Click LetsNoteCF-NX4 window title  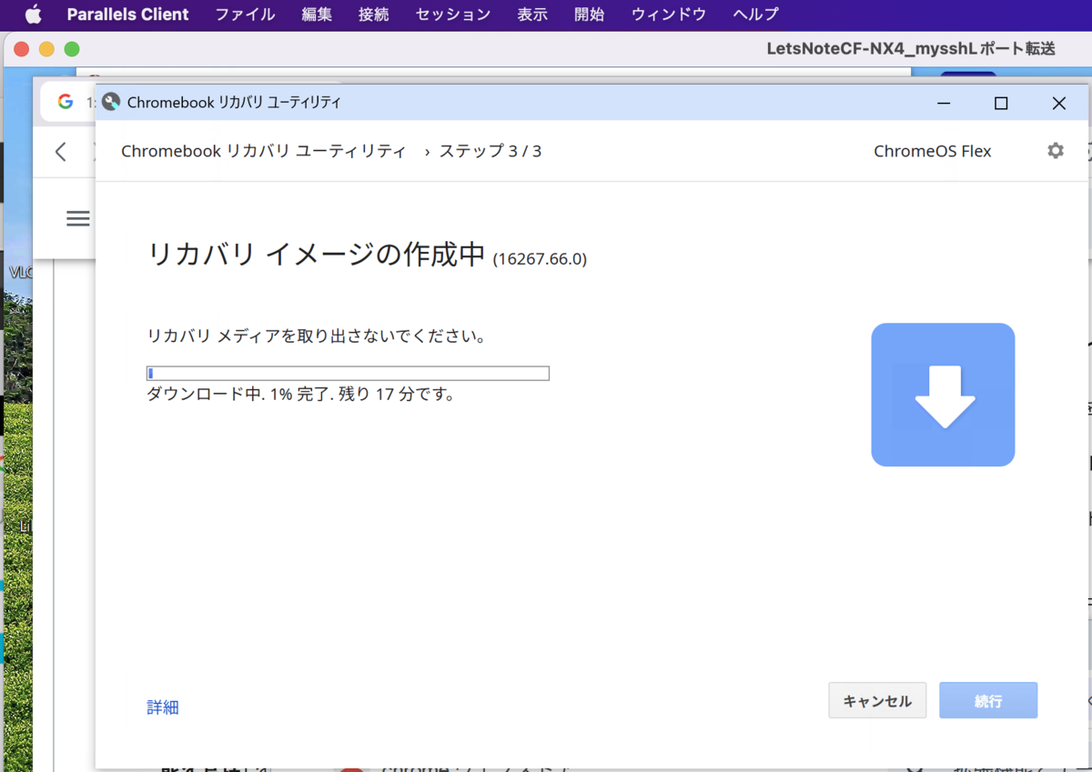[911, 49]
